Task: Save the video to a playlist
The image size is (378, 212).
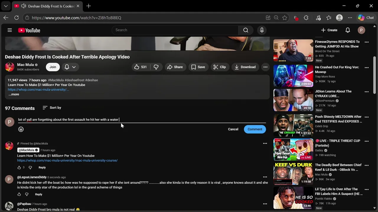Action: (198, 67)
